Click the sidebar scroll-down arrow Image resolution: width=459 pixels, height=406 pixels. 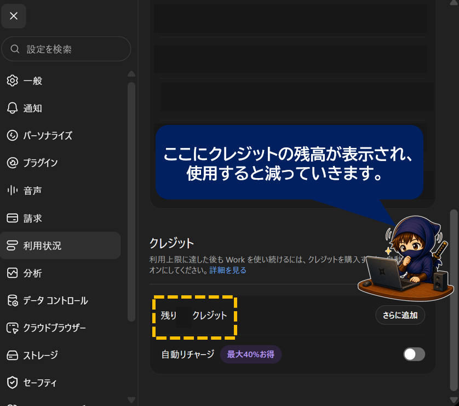click(131, 400)
